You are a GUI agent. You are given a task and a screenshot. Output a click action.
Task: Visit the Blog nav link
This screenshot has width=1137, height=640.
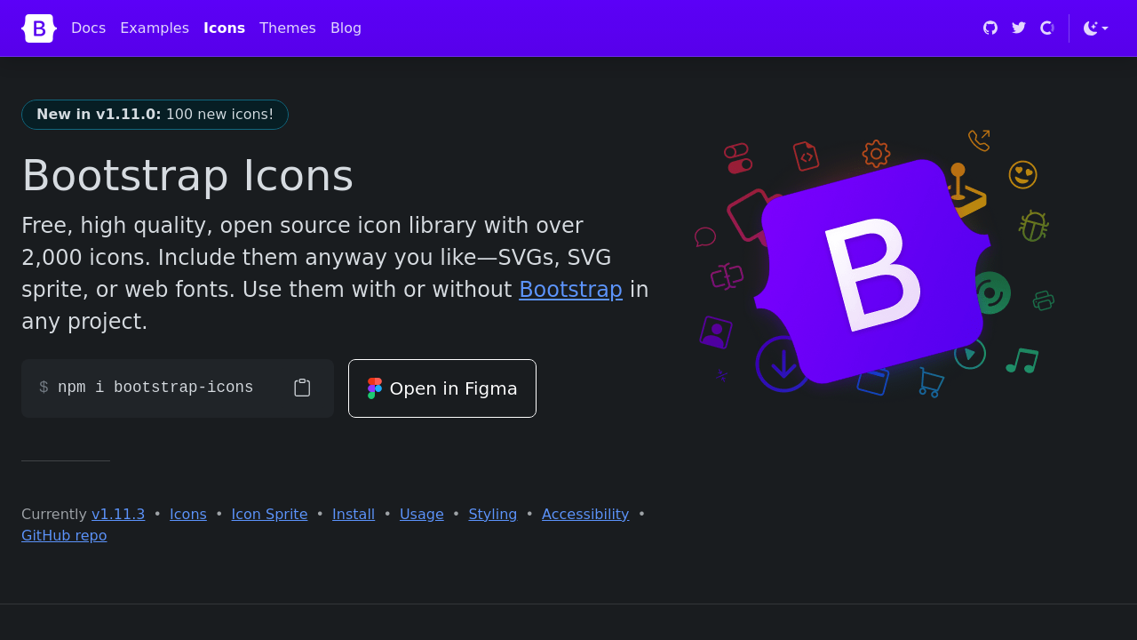click(x=346, y=28)
